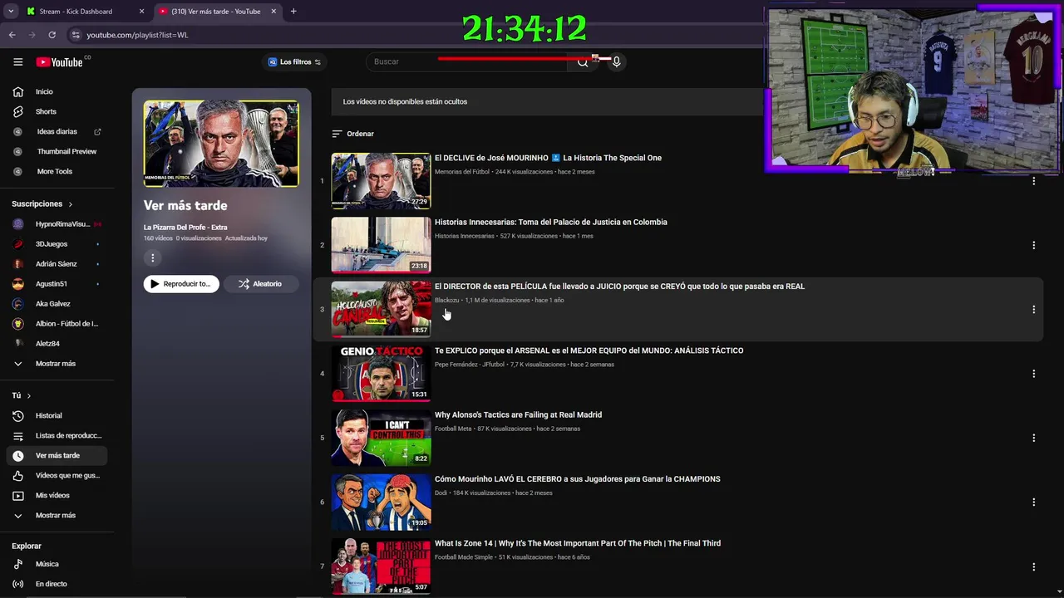Open options for Zone 14 video
This screenshot has height=598, width=1064.
[1033, 566]
